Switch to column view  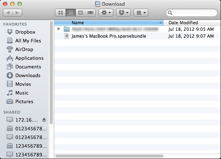[x=80, y=13]
